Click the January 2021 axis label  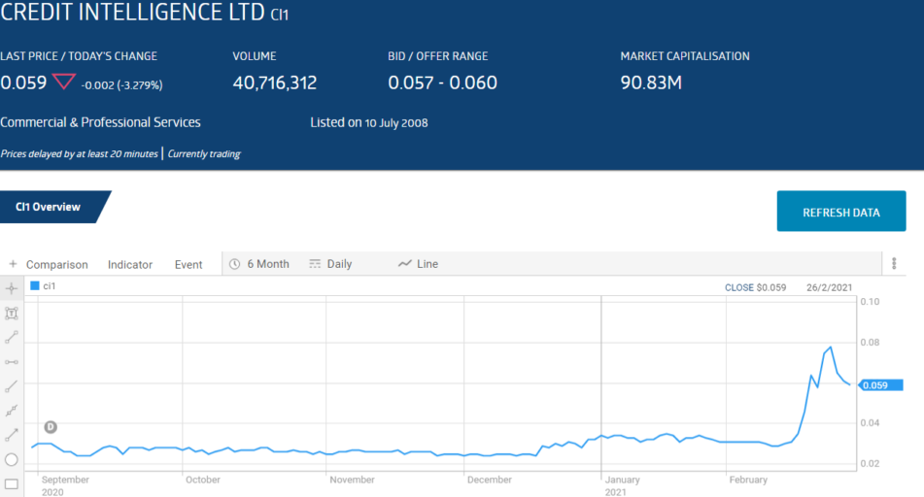coord(622,485)
